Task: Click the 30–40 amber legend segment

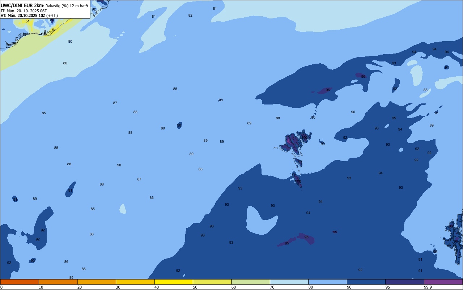Action: coord(135,282)
